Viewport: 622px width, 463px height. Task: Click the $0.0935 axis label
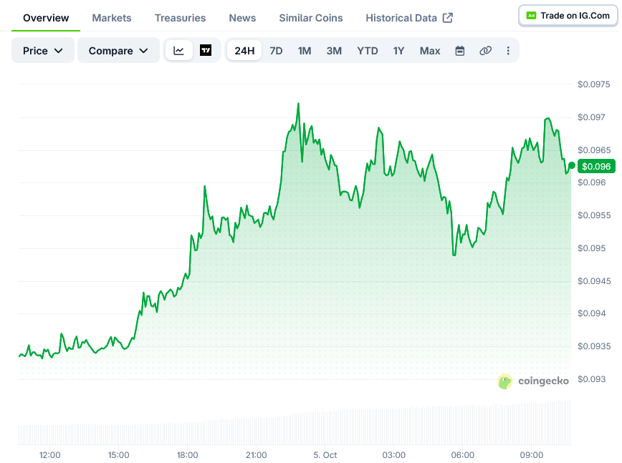tap(594, 346)
